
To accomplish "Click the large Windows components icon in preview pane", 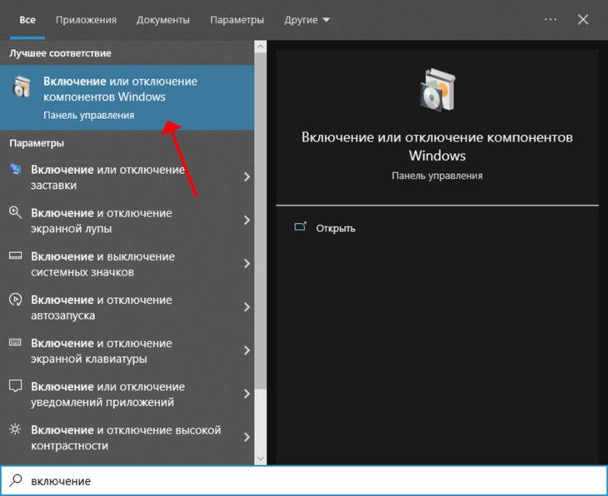I will 437,90.
